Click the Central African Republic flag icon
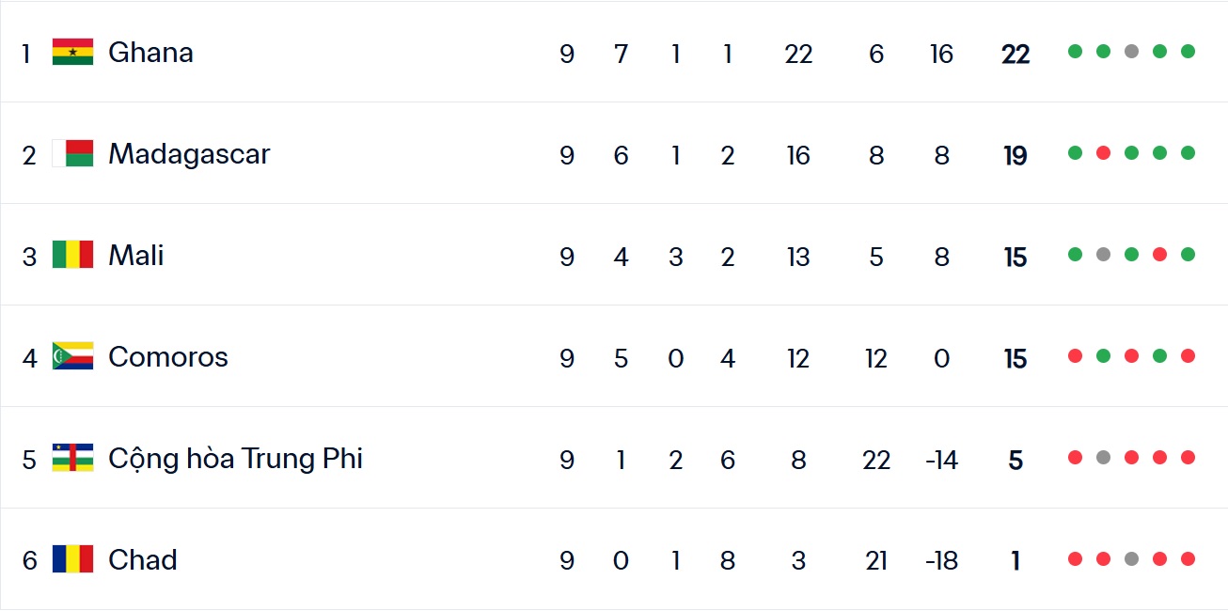The width and height of the screenshot is (1228, 611). click(72, 458)
